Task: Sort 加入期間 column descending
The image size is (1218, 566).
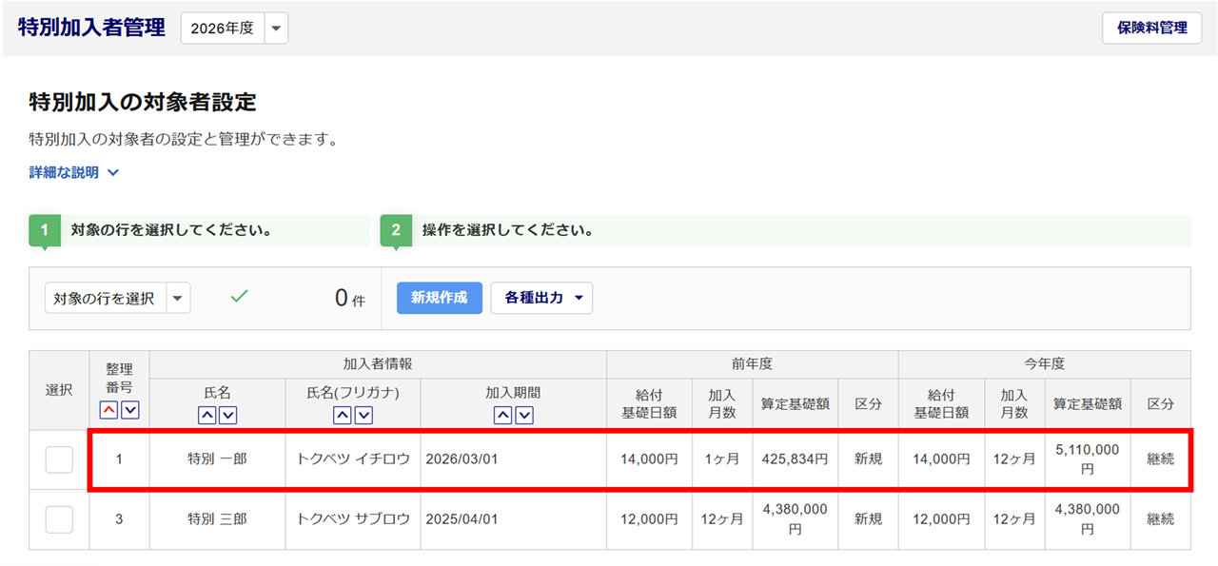Action: click(x=523, y=415)
